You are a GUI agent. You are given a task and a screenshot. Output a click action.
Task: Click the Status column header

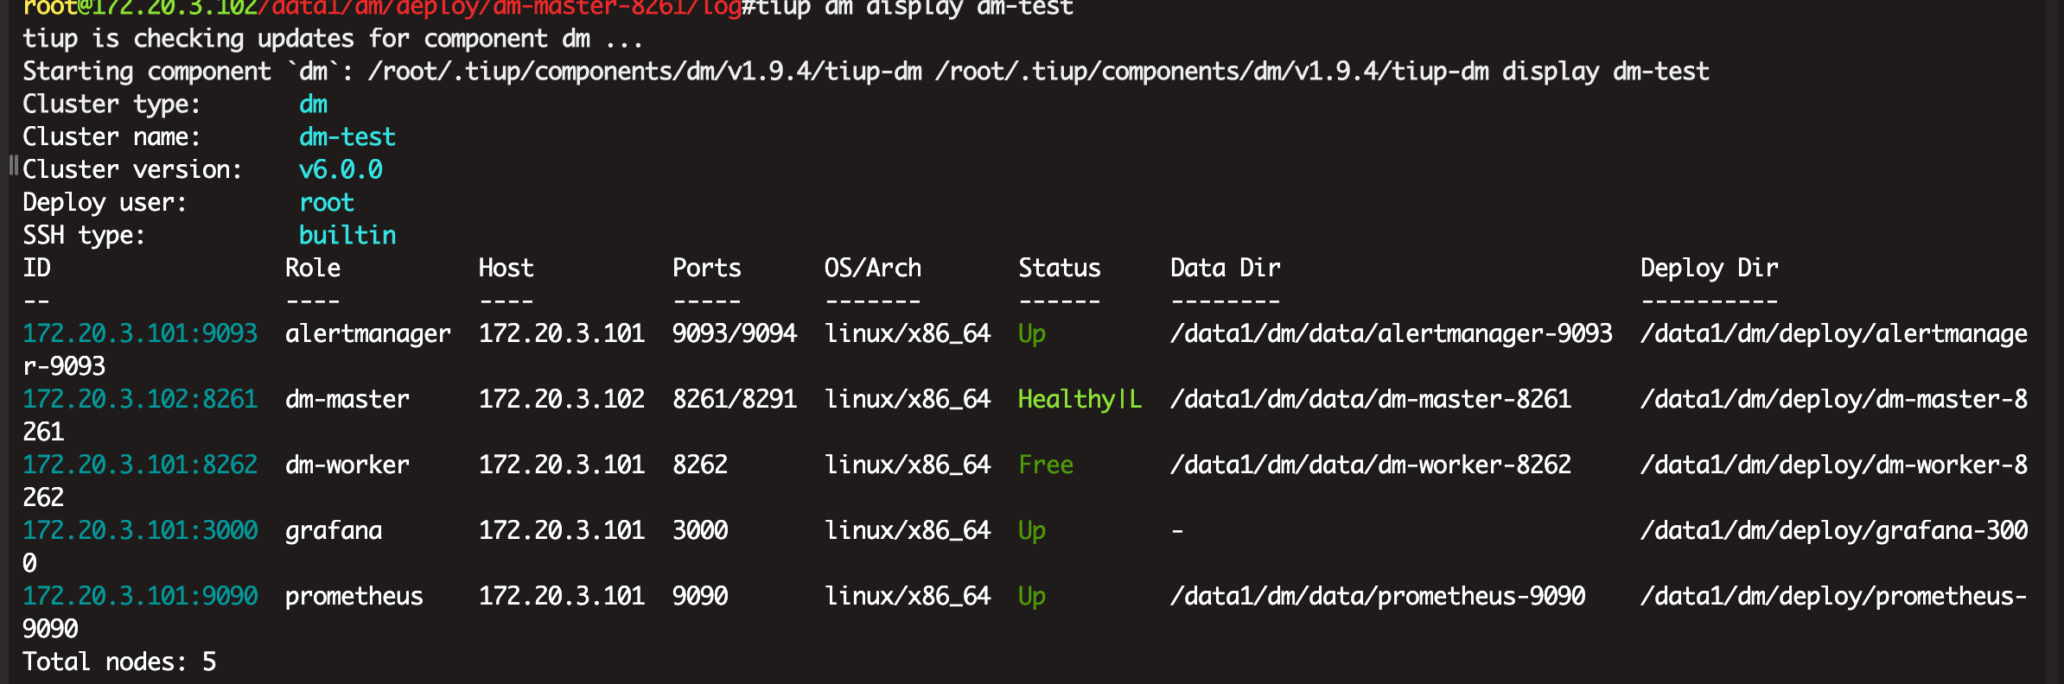(x=1060, y=268)
